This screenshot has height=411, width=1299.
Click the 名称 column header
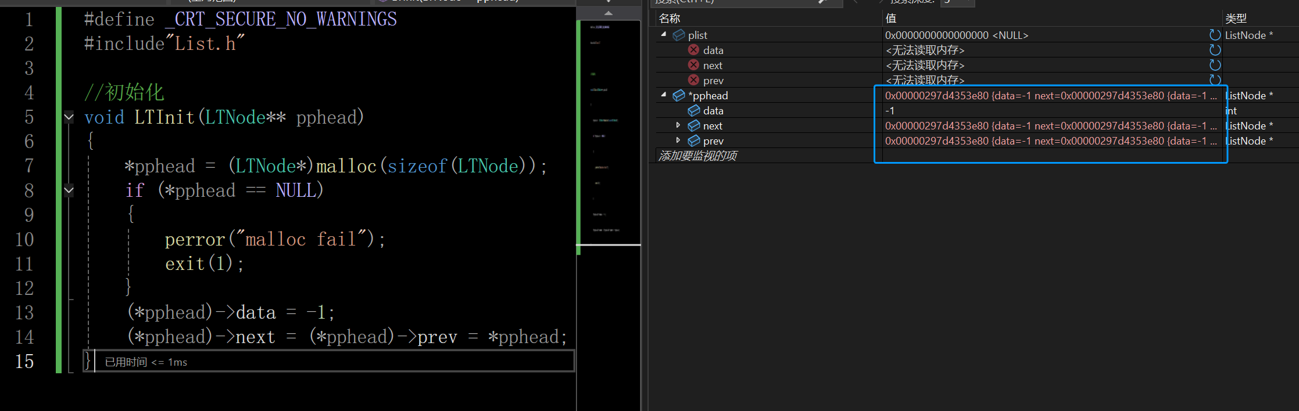670,19
